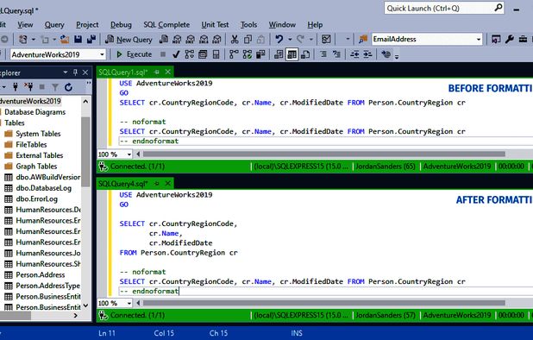Open Object Explorer window options dropdown
The height and width of the screenshot is (340, 533).
pyautogui.click(x=66, y=72)
